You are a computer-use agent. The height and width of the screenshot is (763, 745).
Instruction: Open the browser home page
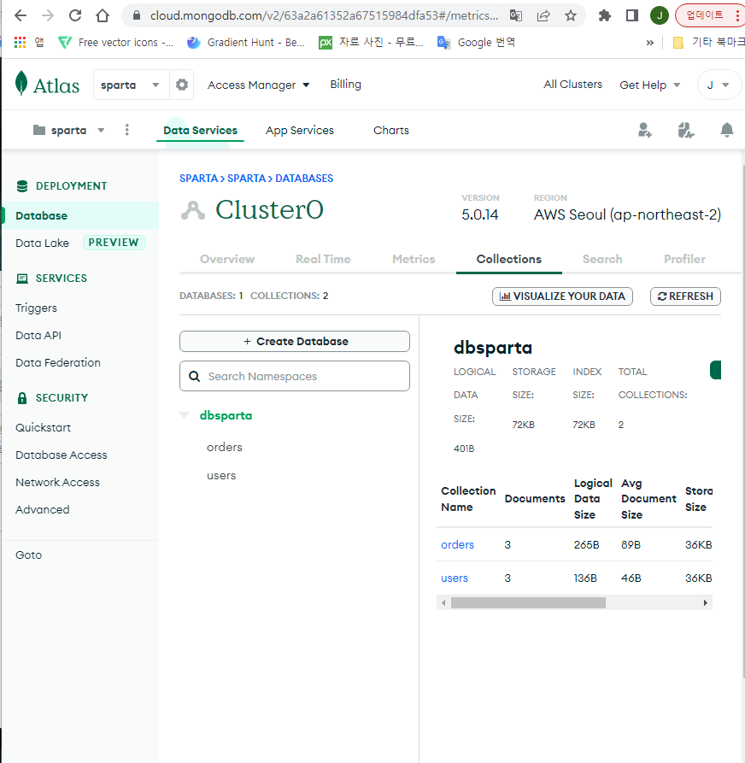(x=103, y=15)
